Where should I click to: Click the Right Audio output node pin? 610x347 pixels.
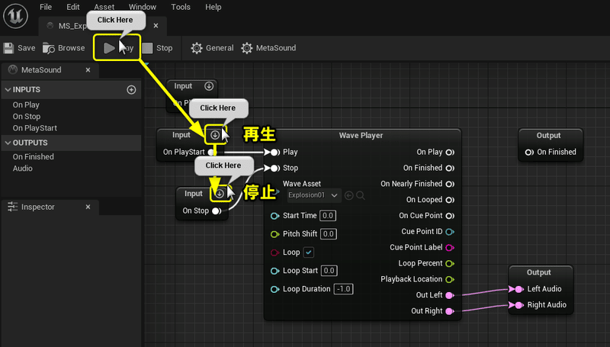[518, 305]
